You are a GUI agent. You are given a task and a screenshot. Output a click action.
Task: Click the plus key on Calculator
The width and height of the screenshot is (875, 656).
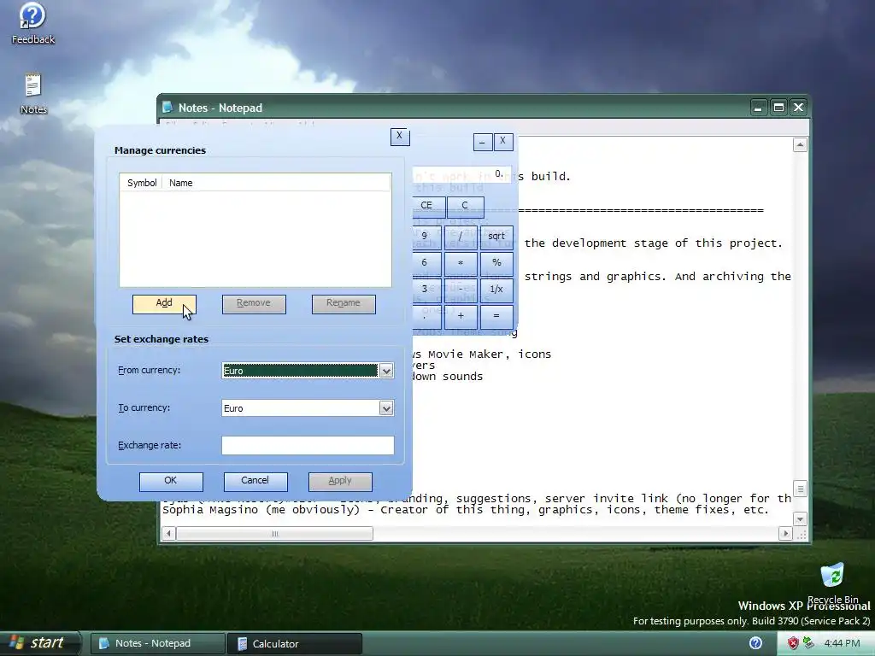tap(461, 316)
